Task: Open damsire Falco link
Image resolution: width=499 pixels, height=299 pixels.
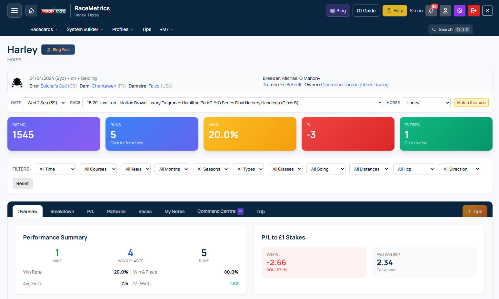Action: pyautogui.click(x=154, y=86)
